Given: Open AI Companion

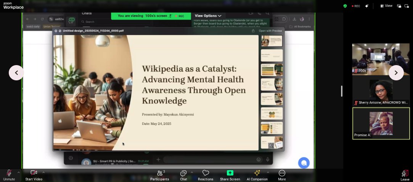Looking at the screenshot, I should click(257, 175).
